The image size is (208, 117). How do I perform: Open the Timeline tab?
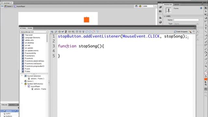pyautogui.click(x=4, y=105)
